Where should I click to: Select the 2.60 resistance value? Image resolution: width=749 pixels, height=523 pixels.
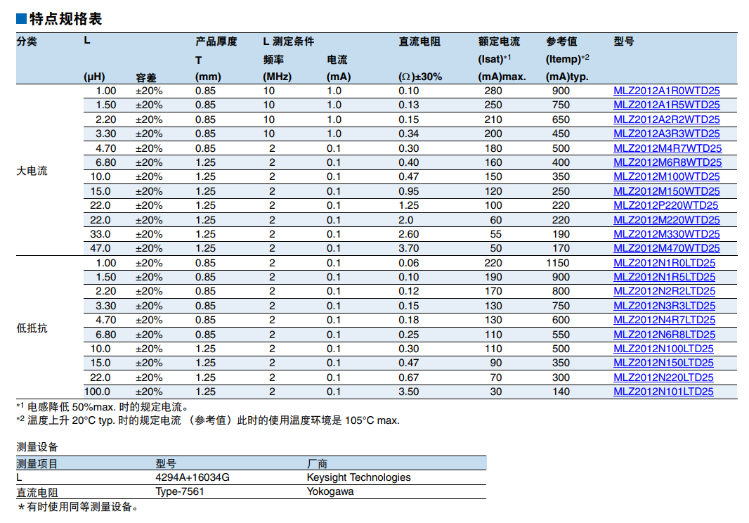coord(409,234)
